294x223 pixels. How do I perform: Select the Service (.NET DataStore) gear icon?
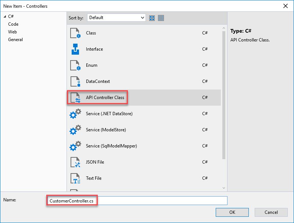click(x=75, y=114)
